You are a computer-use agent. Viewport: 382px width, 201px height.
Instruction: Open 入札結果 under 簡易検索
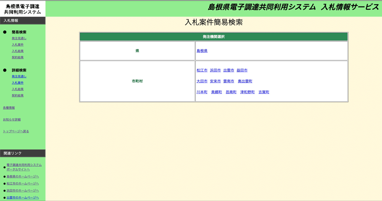coord(18,51)
